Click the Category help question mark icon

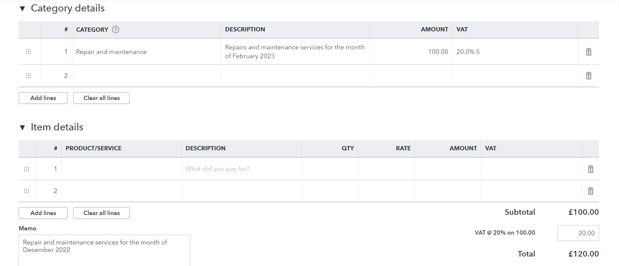pyautogui.click(x=115, y=29)
